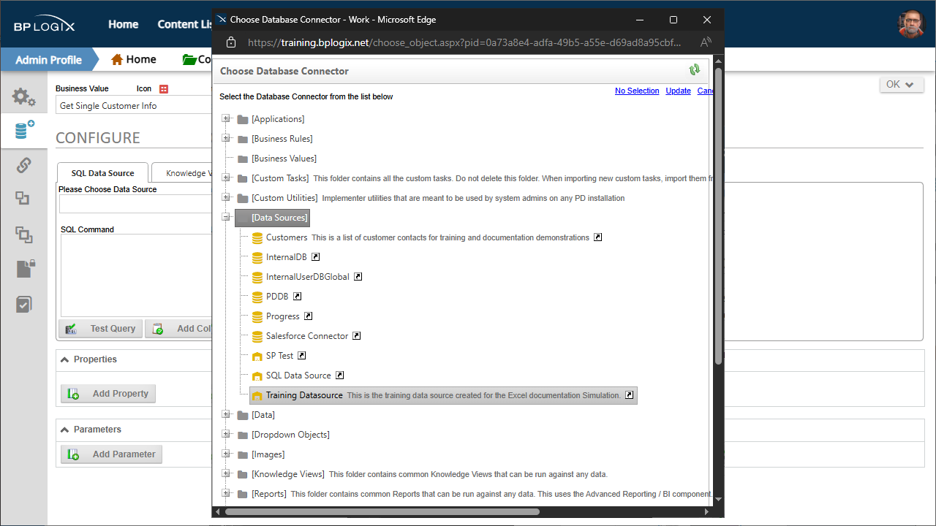Switch to the SQL Data Source tab

click(x=103, y=173)
